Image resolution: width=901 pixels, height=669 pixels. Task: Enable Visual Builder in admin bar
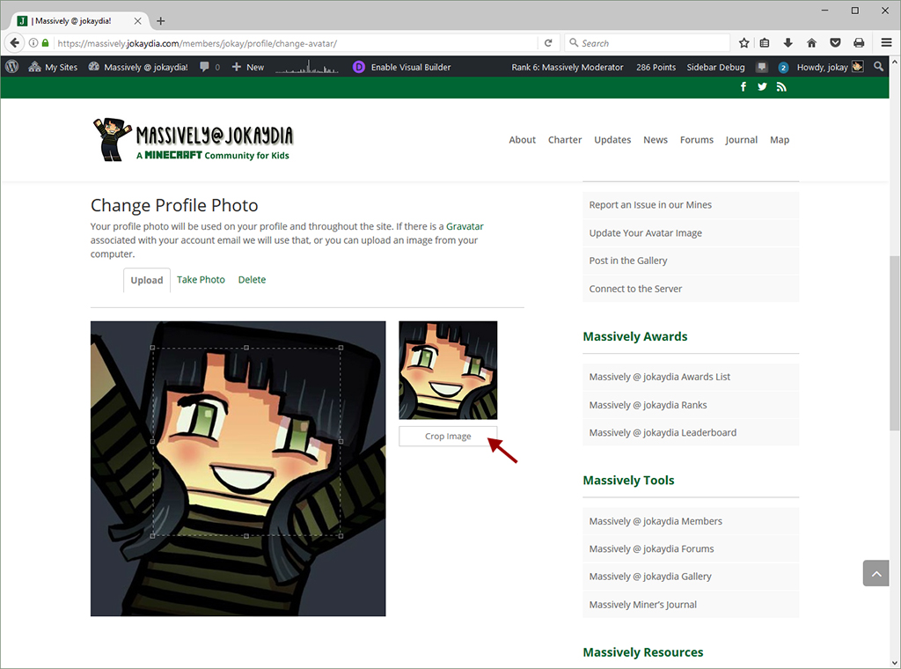[401, 67]
